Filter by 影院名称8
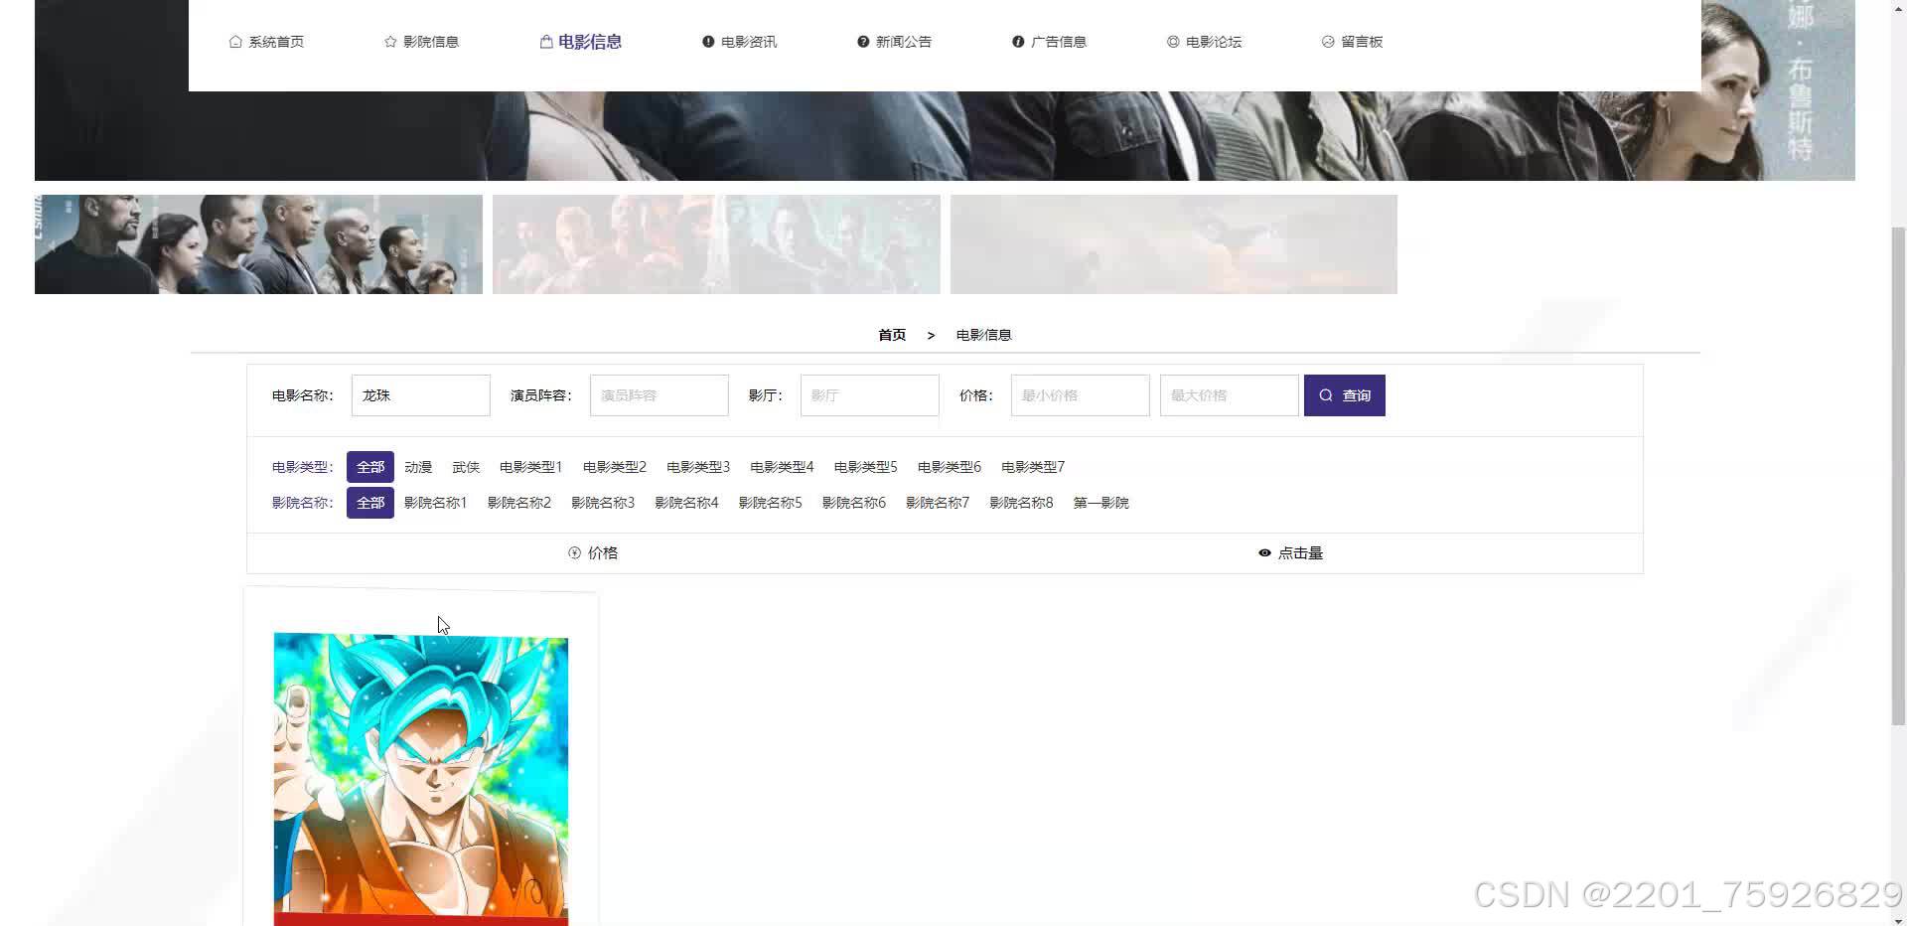The height and width of the screenshot is (926, 1907). click(x=1021, y=503)
